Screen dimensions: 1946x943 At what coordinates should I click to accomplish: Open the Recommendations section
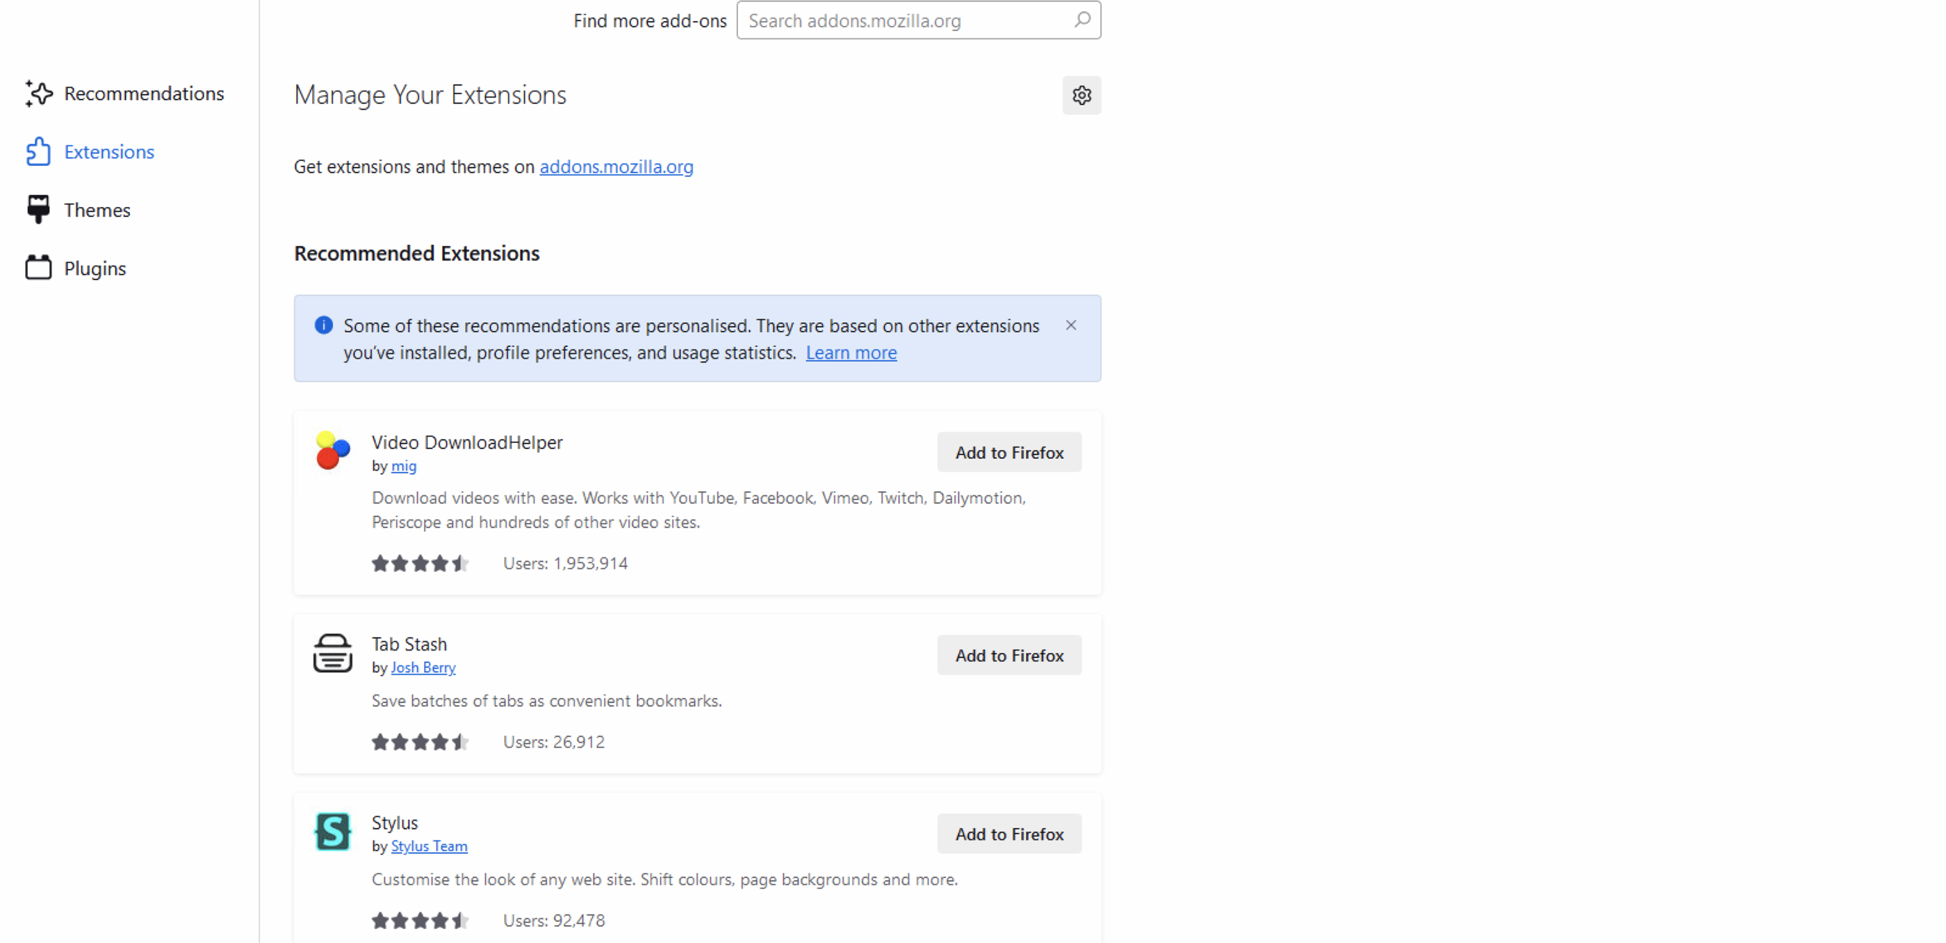point(144,94)
